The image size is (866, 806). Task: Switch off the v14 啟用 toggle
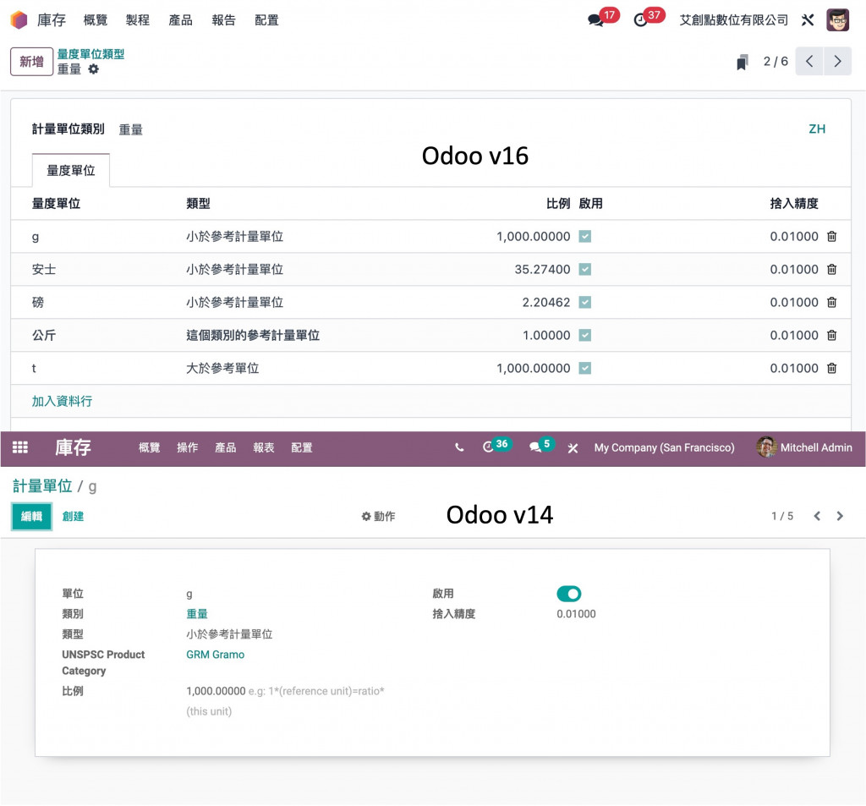coord(569,594)
